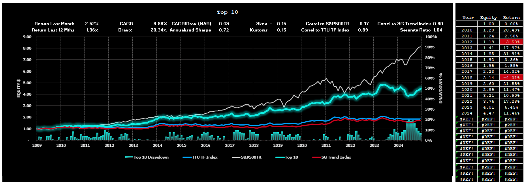Click the blue TTU TF Index legend line
This screenshot has width=525, height=183.
[x=188, y=157]
